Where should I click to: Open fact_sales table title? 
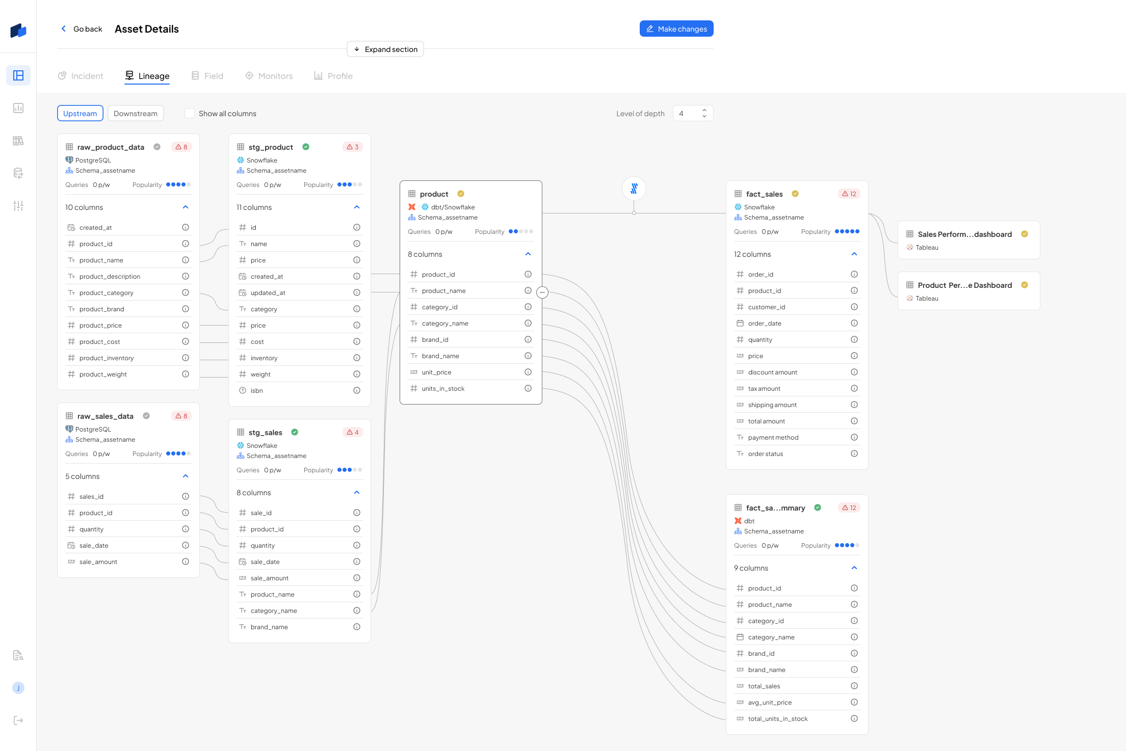(x=764, y=194)
